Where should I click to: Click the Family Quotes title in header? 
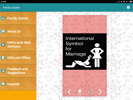tap(11, 8)
